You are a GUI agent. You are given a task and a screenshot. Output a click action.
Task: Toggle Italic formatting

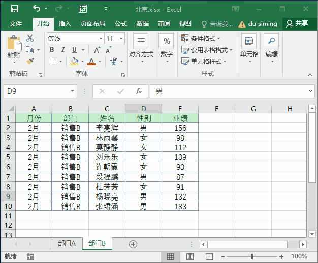tap(63, 50)
